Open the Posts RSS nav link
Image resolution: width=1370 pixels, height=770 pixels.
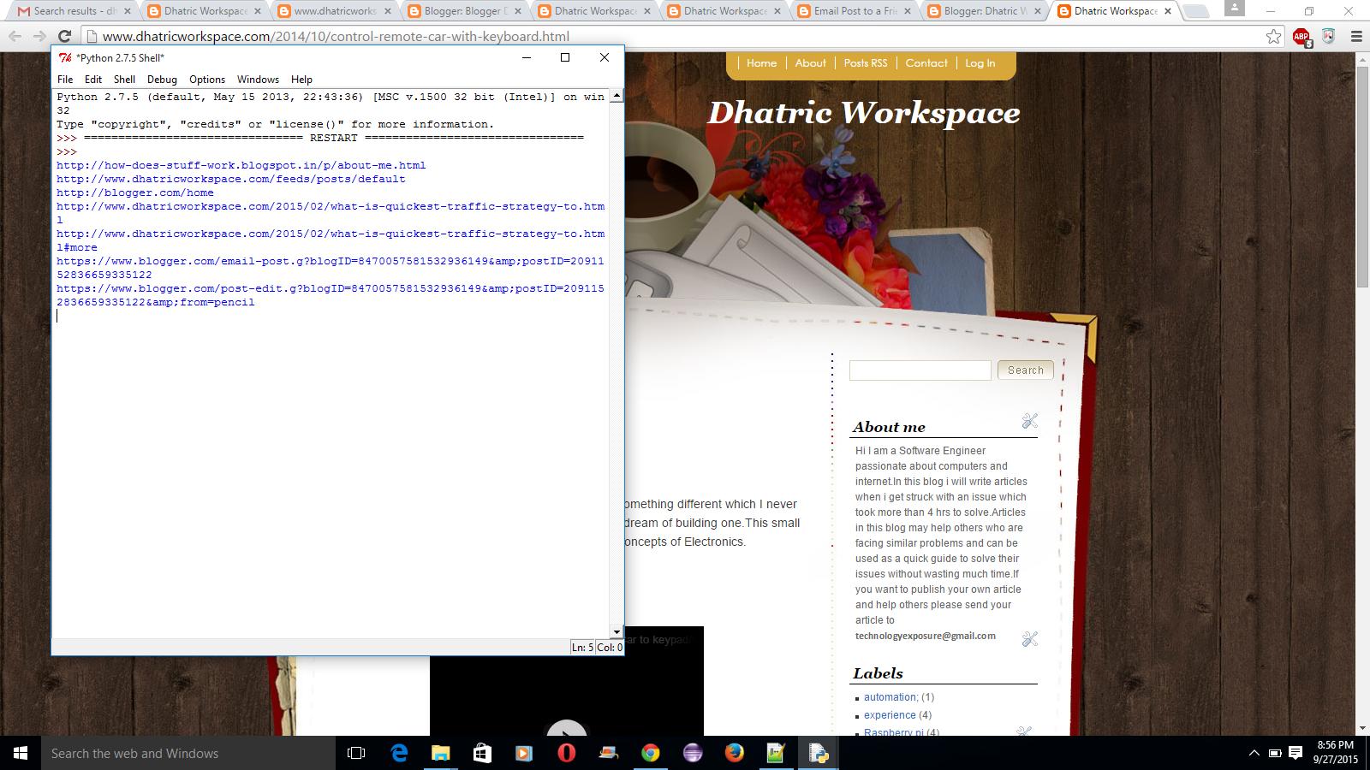[866, 63]
